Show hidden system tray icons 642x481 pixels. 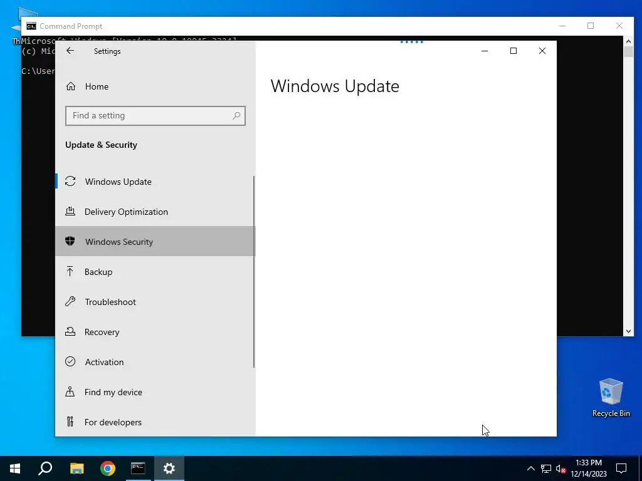[530, 468]
